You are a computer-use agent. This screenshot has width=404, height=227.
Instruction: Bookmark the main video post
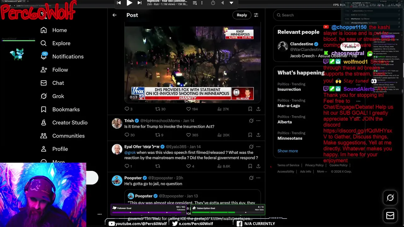click(250, 109)
